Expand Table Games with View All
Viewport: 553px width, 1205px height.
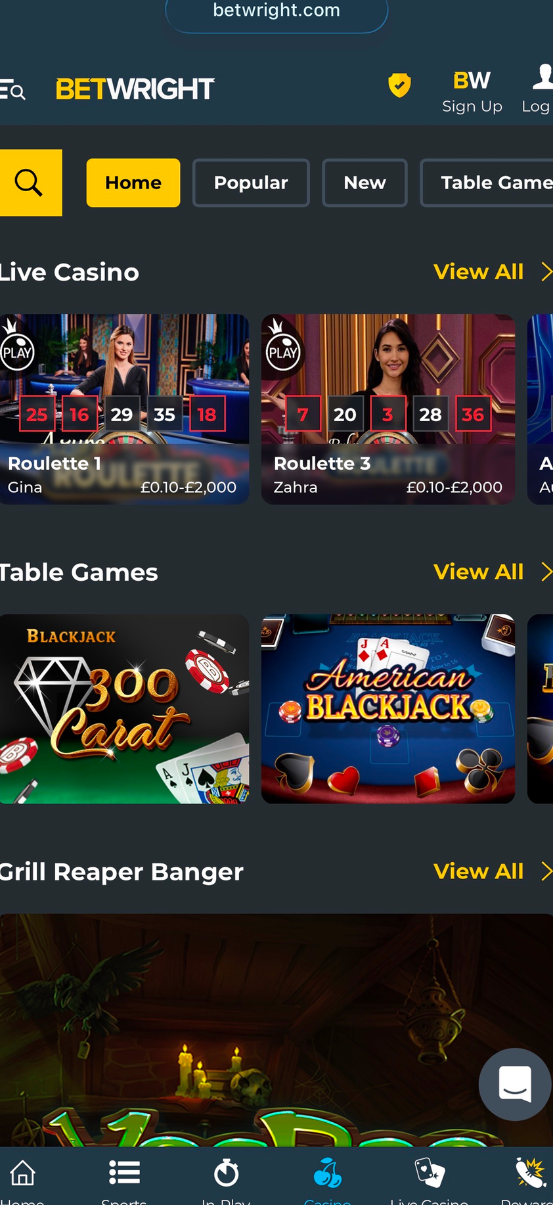(493, 572)
